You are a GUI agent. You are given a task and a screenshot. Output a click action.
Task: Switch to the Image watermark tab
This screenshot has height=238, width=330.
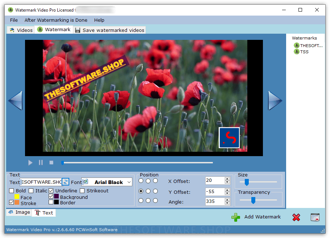tap(19, 212)
